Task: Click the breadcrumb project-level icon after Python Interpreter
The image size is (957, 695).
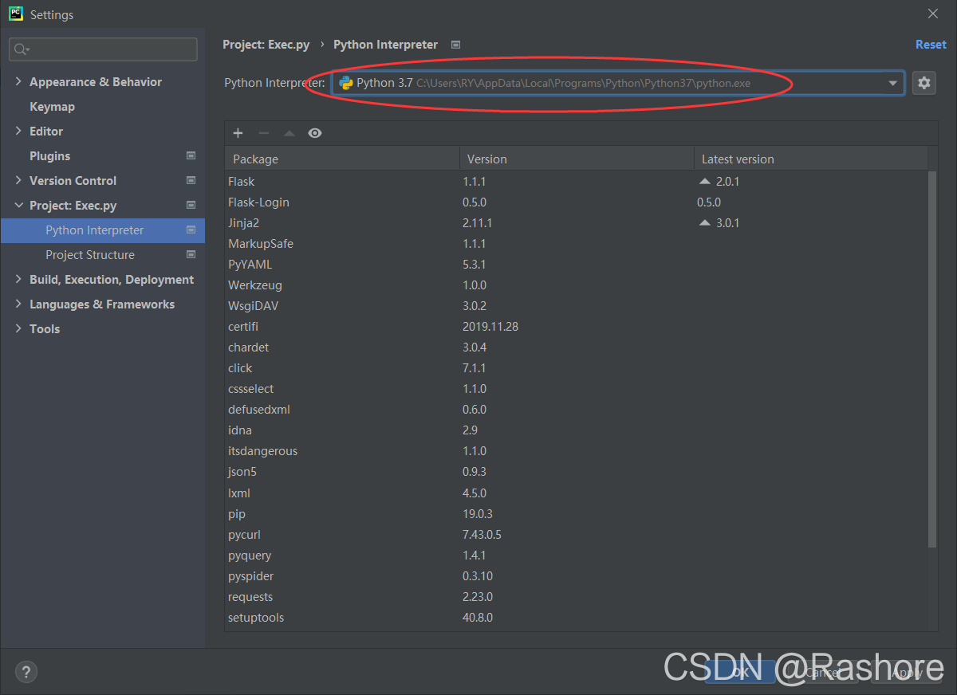Action: pos(455,45)
